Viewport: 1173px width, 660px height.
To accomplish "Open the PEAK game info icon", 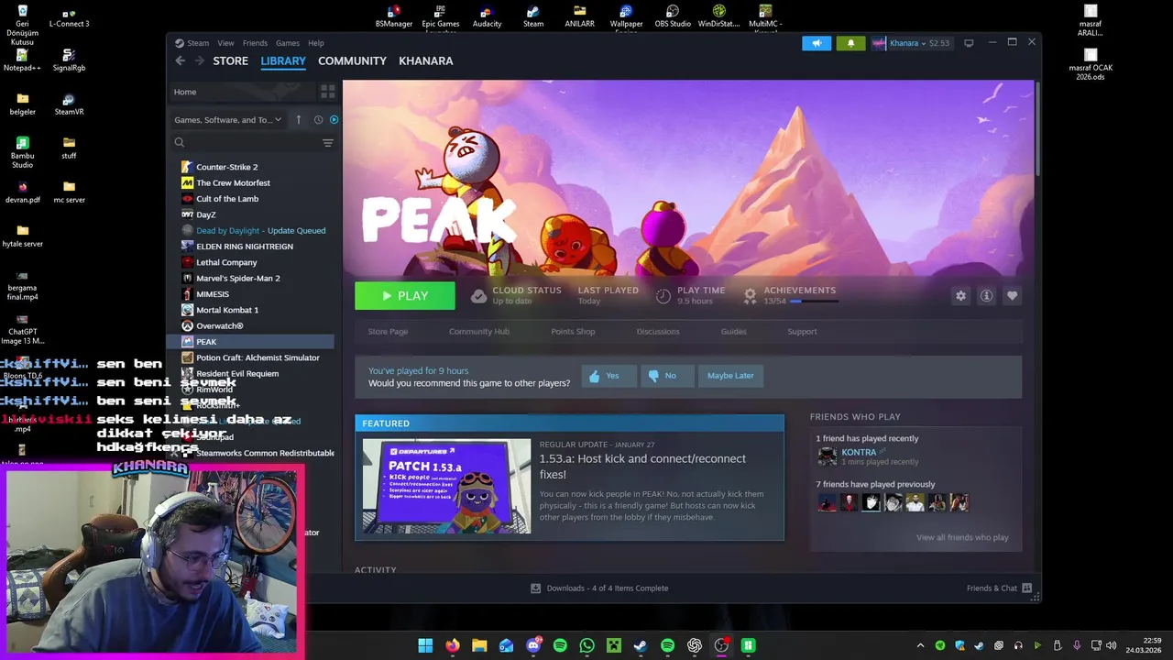I will pyautogui.click(x=986, y=296).
